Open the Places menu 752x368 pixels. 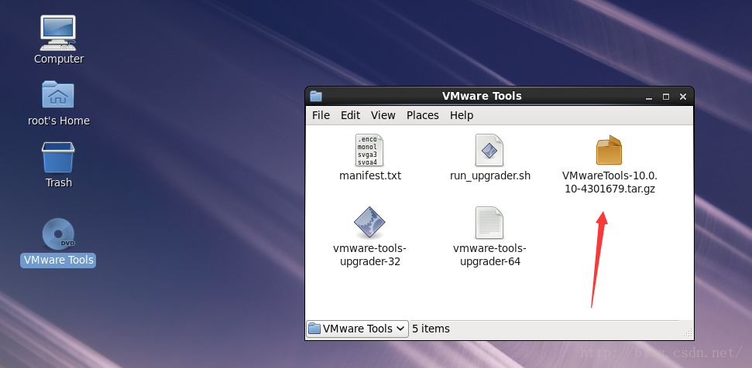click(423, 115)
